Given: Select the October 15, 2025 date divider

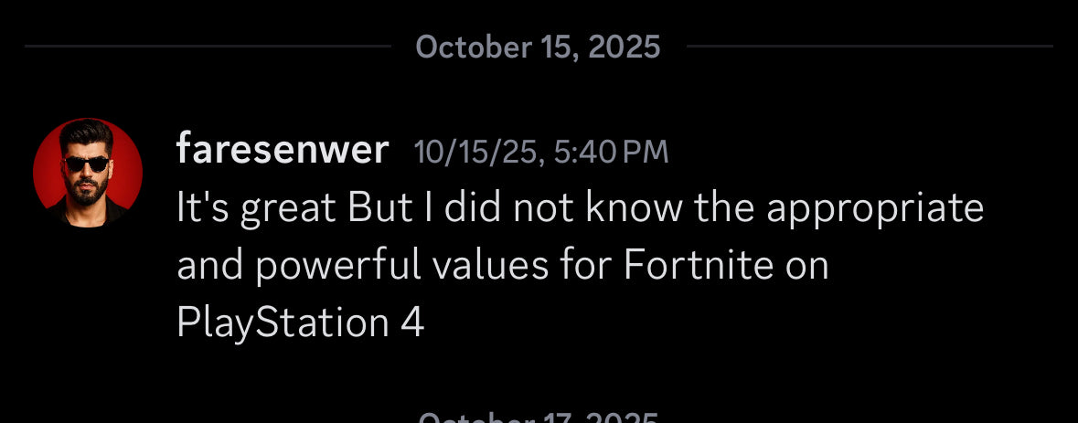Looking at the screenshot, I should (538, 47).
